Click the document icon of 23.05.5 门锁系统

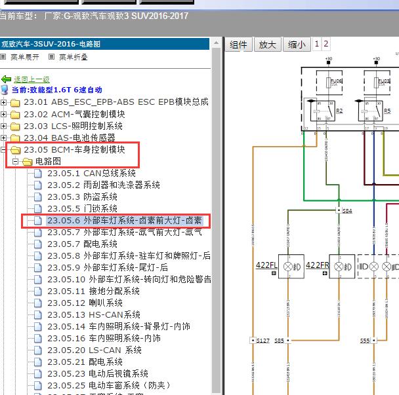click(38, 209)
